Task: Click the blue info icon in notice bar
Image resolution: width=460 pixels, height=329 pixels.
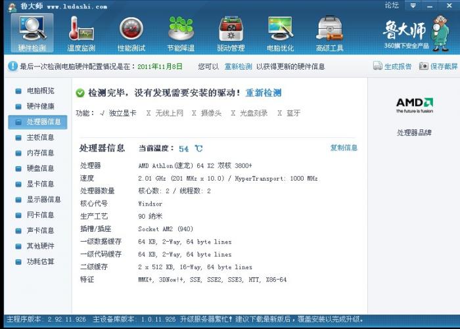Action: [12, 66]
